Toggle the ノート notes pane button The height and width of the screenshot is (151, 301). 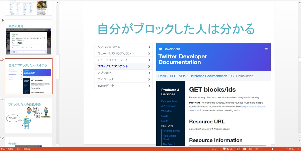tap(216, 149)
